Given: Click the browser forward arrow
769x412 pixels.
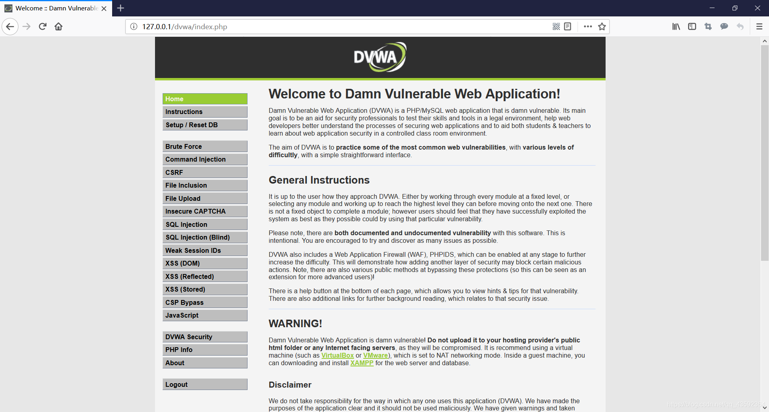Looking at the screenshot, I should click(26, 27).
